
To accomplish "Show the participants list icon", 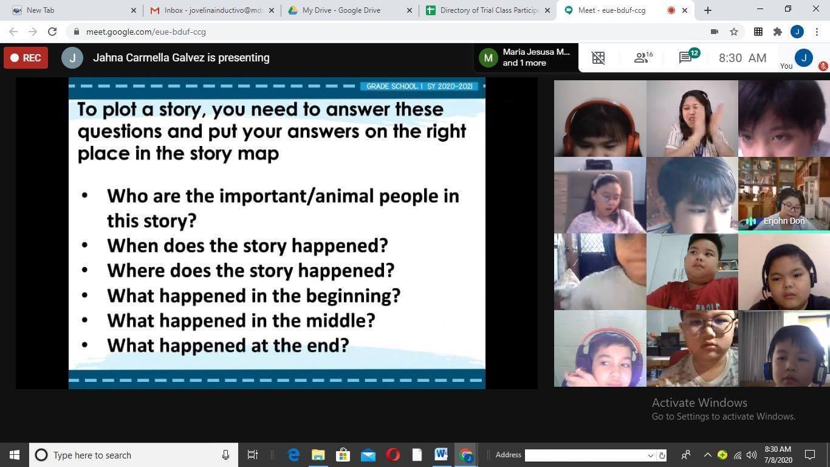I will point(642,58).
